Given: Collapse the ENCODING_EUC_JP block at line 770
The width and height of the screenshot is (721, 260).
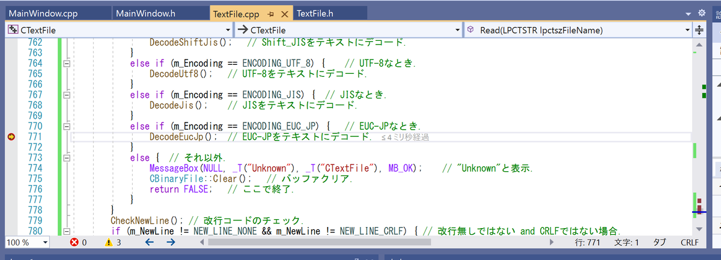Looking at the screenshot, I should click(x=67, y=127).
